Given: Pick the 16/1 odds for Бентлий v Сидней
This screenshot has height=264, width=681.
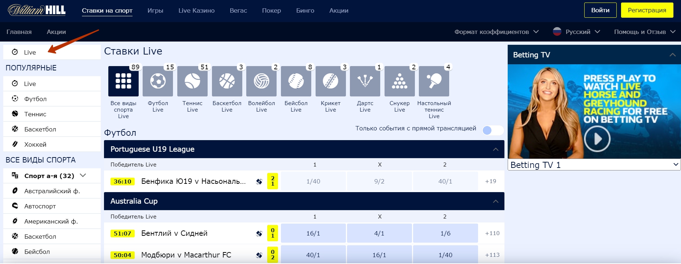Looking at the screenshot, I should click(313, 233).
